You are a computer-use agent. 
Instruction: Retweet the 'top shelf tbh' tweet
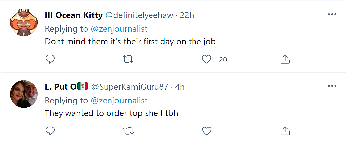128,131
